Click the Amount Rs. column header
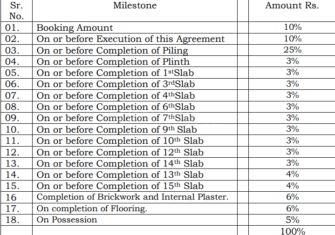This screenshot has width=335, height=235. [292, 6]
